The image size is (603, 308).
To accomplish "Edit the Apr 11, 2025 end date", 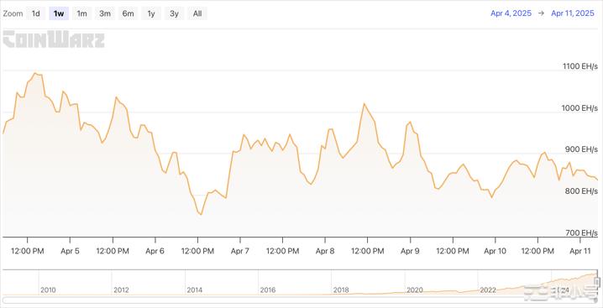I will pos(573,13).
